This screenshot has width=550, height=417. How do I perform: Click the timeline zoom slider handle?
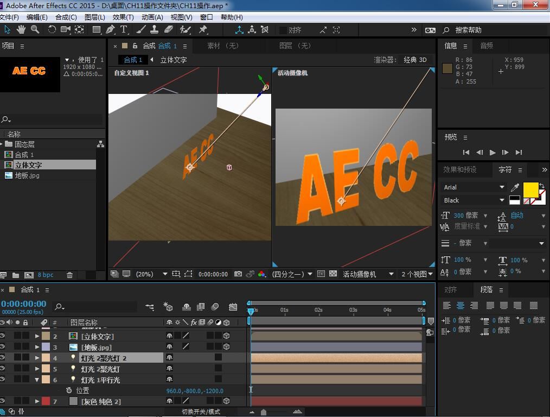pyautogui.click(x=264, y=412)
